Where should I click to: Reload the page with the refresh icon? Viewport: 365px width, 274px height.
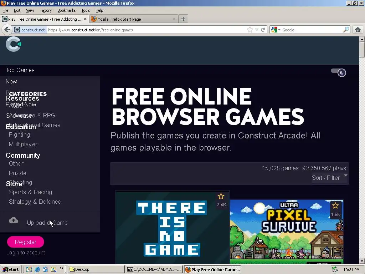pyautogui.click(x=263, y=30)
